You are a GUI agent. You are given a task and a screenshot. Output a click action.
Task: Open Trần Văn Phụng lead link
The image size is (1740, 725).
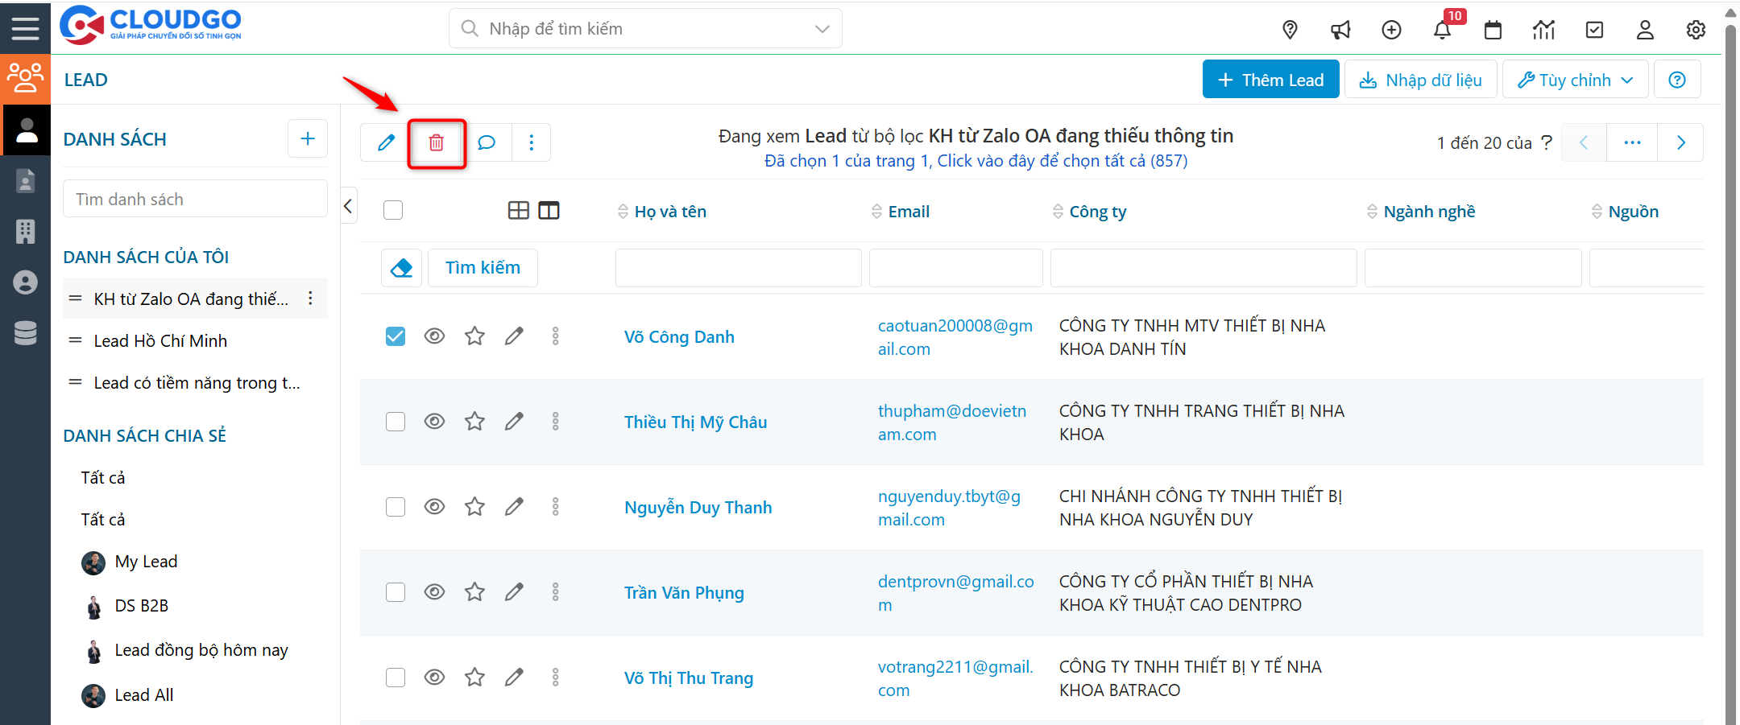coord(684,593)
